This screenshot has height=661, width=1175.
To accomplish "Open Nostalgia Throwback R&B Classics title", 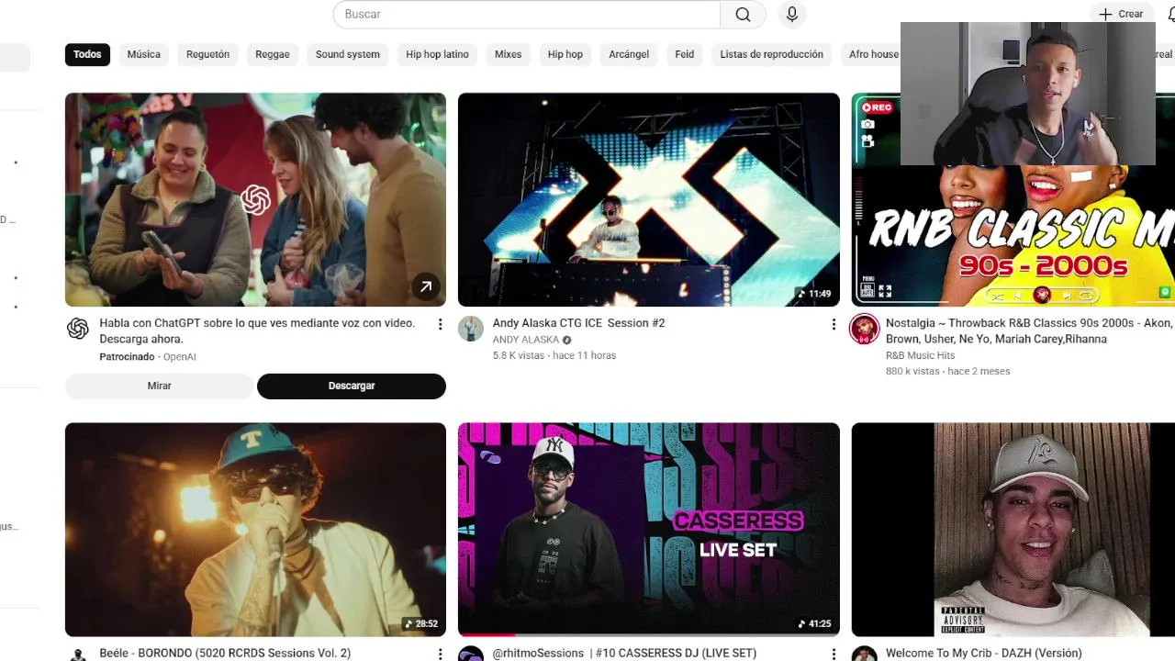I will 1028,330.
